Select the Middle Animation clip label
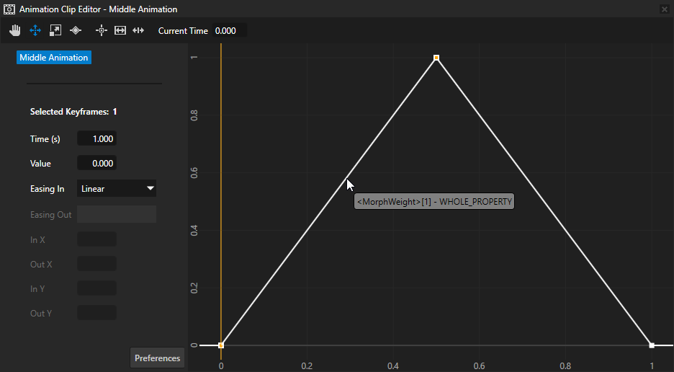Screen dimensions: 674x372 [54, 58]
